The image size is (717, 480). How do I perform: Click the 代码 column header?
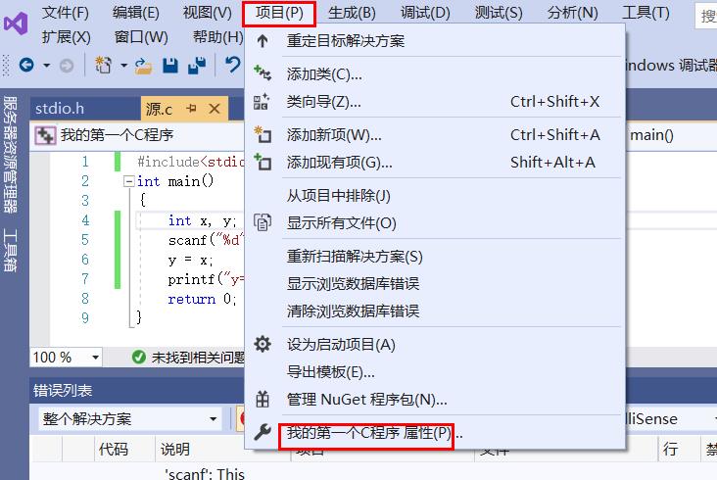click(113, 449)
